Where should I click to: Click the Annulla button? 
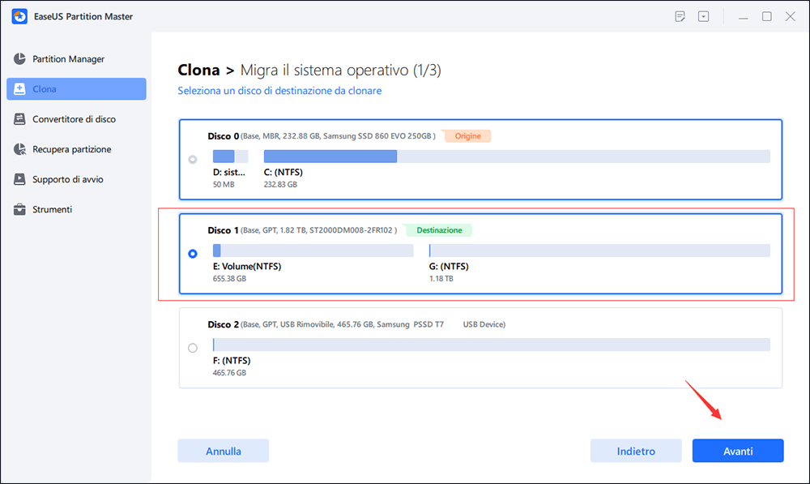[x=224, y=451]
